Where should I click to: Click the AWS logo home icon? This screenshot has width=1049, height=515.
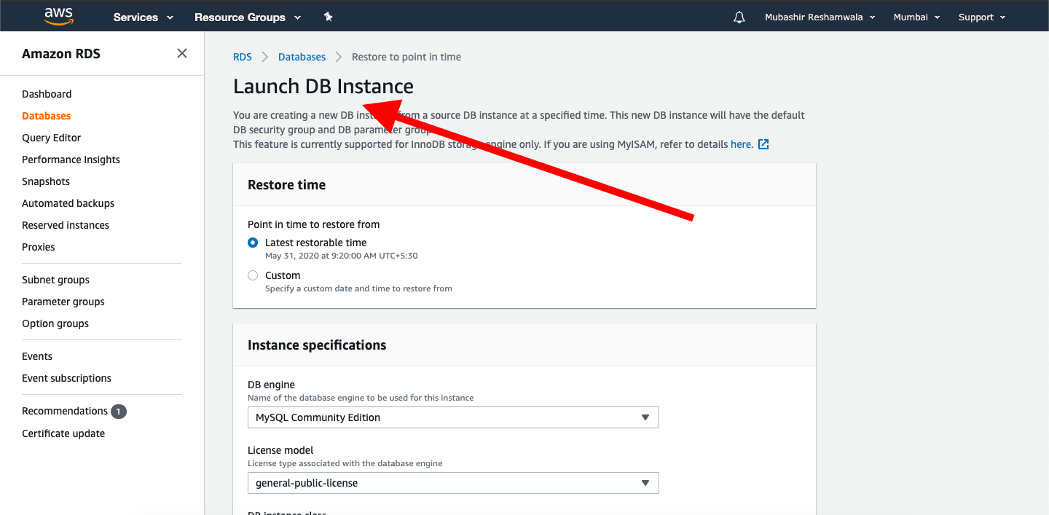[59, 16]
